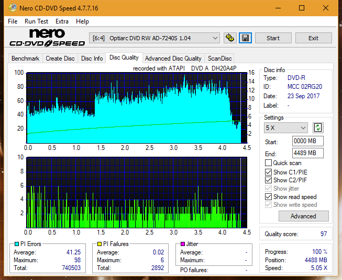
Task: Open the drive selection dropdown
Action: pos(154,38)
